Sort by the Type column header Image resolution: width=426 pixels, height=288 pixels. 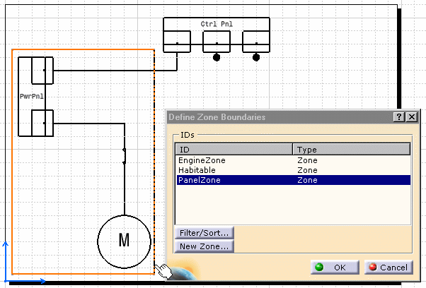[352, 150]
